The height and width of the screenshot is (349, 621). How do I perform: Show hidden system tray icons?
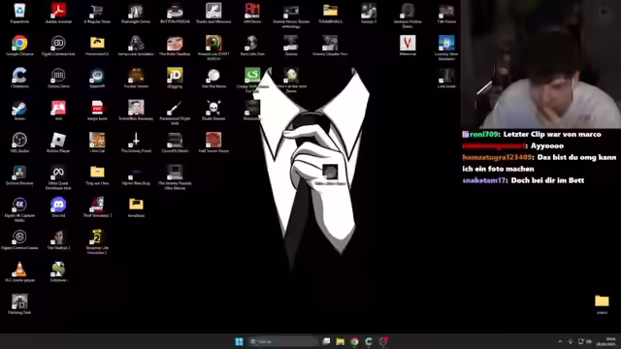pyautogui.click(x=560, y=341)
